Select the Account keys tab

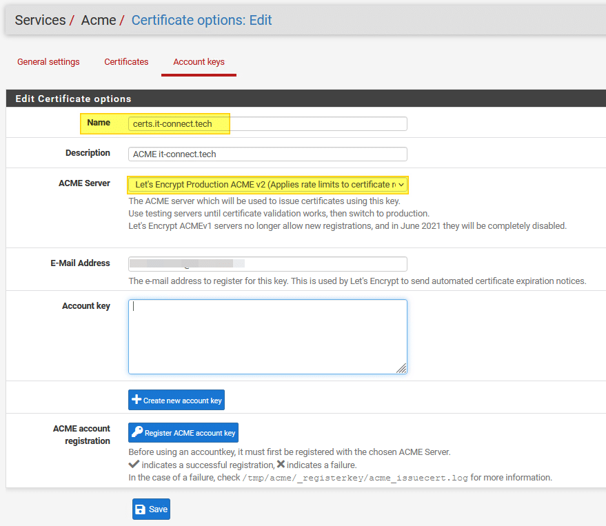pyautogui.click(x=199, y=61)
